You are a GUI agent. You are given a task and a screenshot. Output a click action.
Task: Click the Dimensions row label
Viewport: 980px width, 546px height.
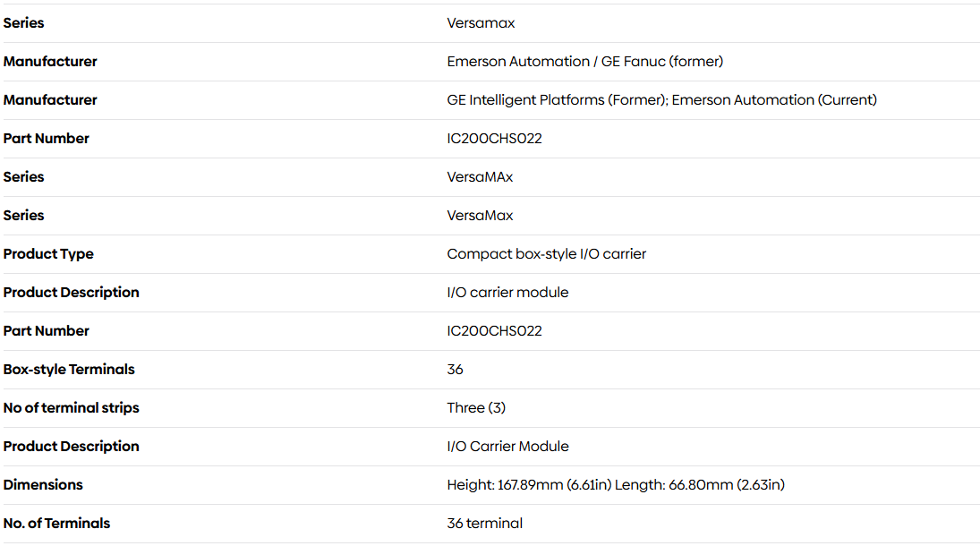[x=42, y=485]
